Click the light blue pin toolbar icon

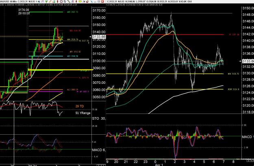(x=92, y=2)
